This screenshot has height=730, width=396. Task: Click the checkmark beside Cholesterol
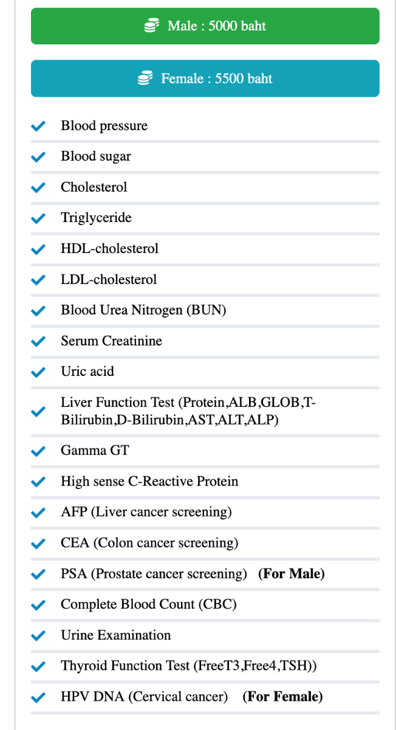pos(38,187)
